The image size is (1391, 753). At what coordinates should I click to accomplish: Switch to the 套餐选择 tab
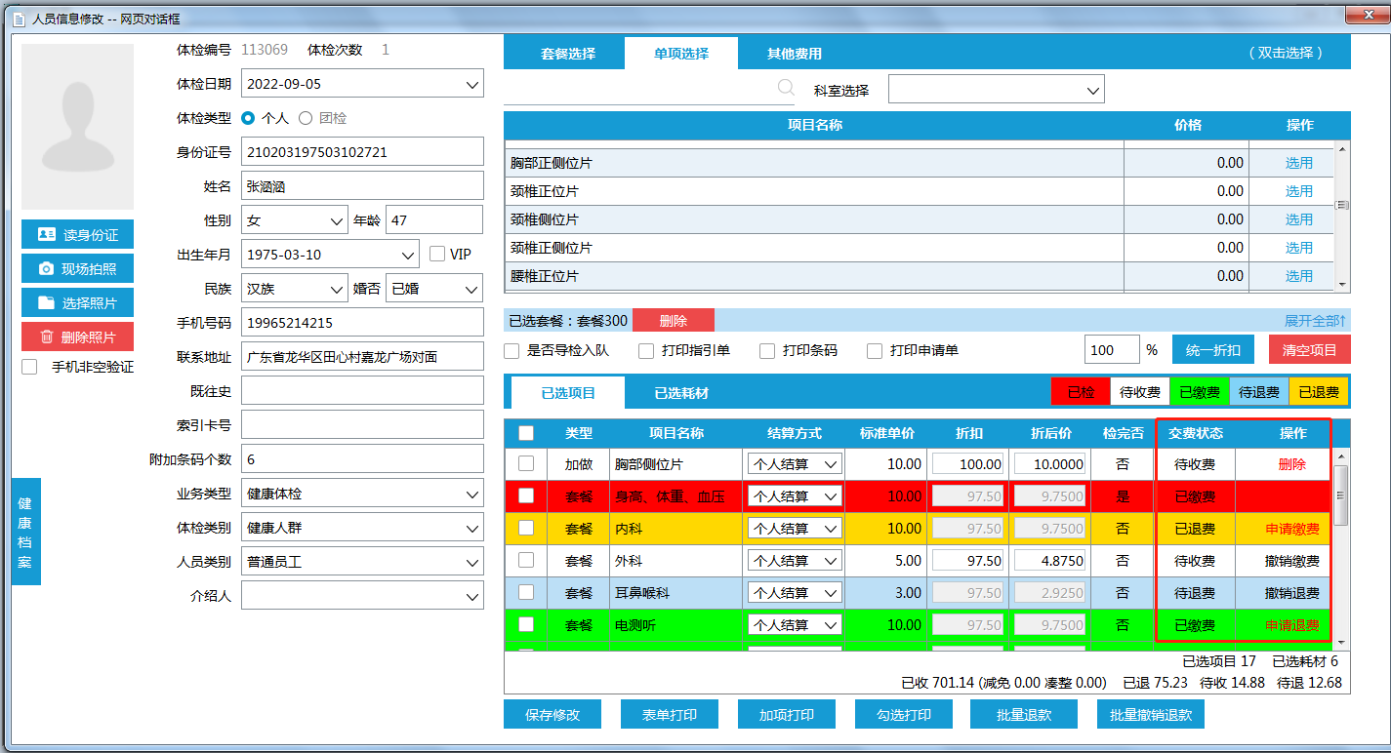[x=568, y=54]
